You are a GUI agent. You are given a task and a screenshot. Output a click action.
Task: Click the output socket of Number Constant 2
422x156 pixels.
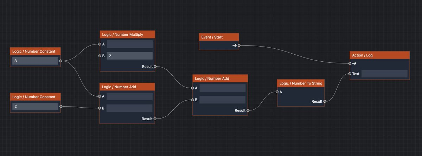(x=61, y=106)
